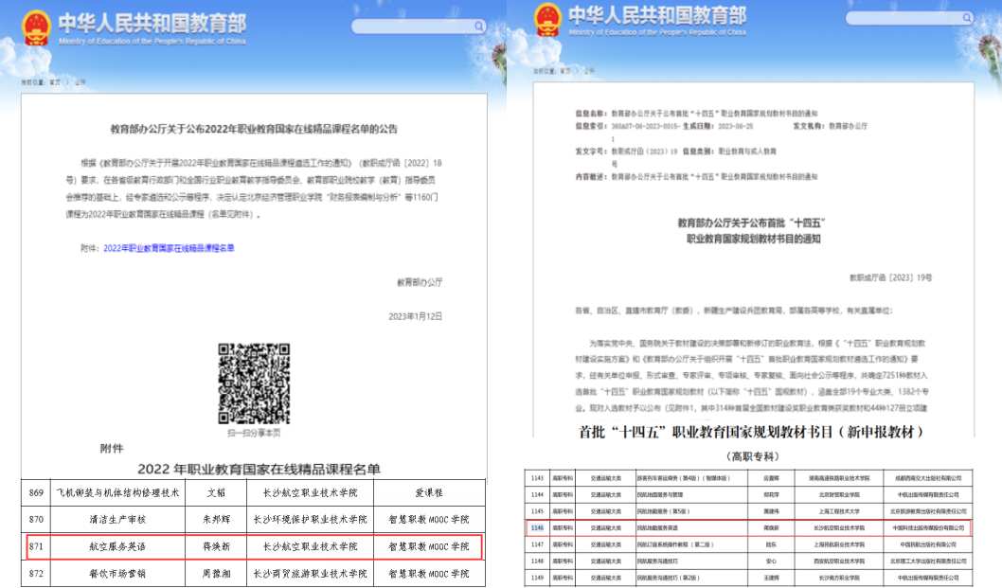Select highlighted row 871 航空服务英语
Image resolution: width=1002 pixels, height=588 pixels.
click(x=254, y=546)
